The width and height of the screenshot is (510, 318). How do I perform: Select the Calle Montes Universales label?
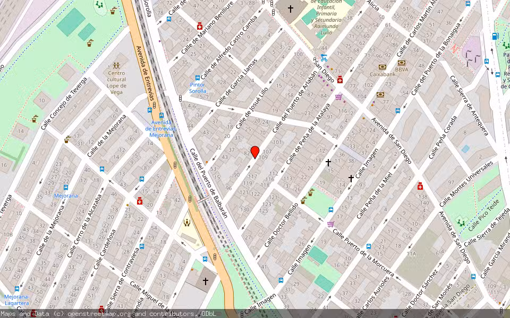pos(466,184)
